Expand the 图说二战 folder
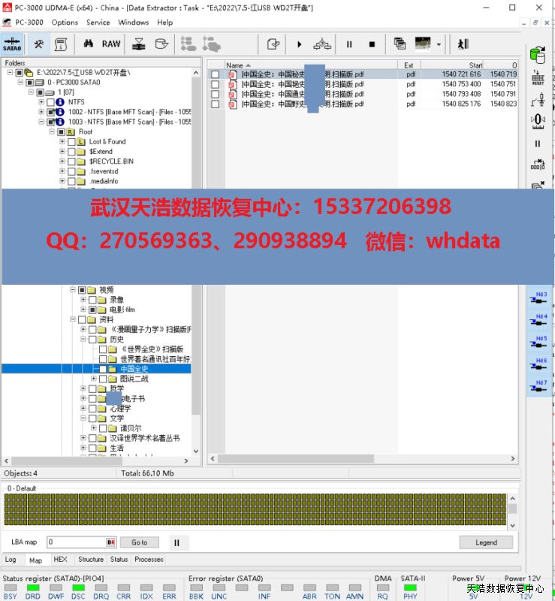The width and height of the screenshot is (555, 601). [x=94, y=379]
